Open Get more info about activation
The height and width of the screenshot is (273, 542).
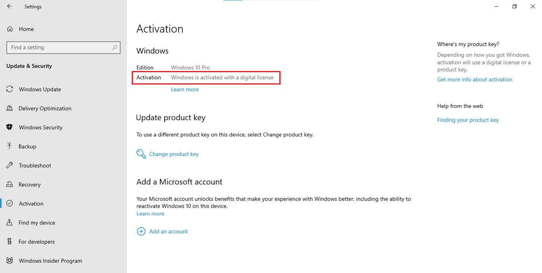coord(475,79)
